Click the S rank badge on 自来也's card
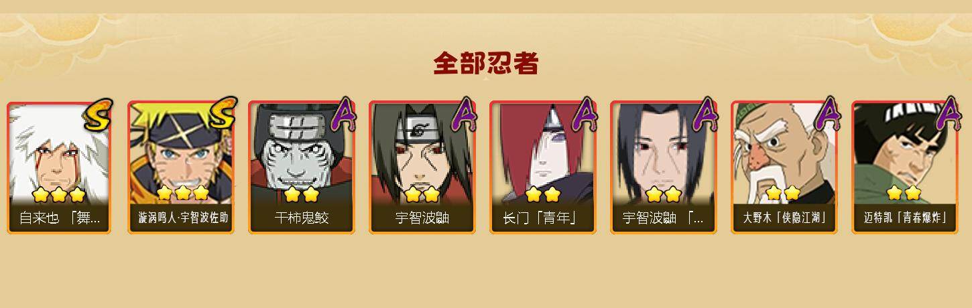972x308 pixels. (x=98, y=114)
